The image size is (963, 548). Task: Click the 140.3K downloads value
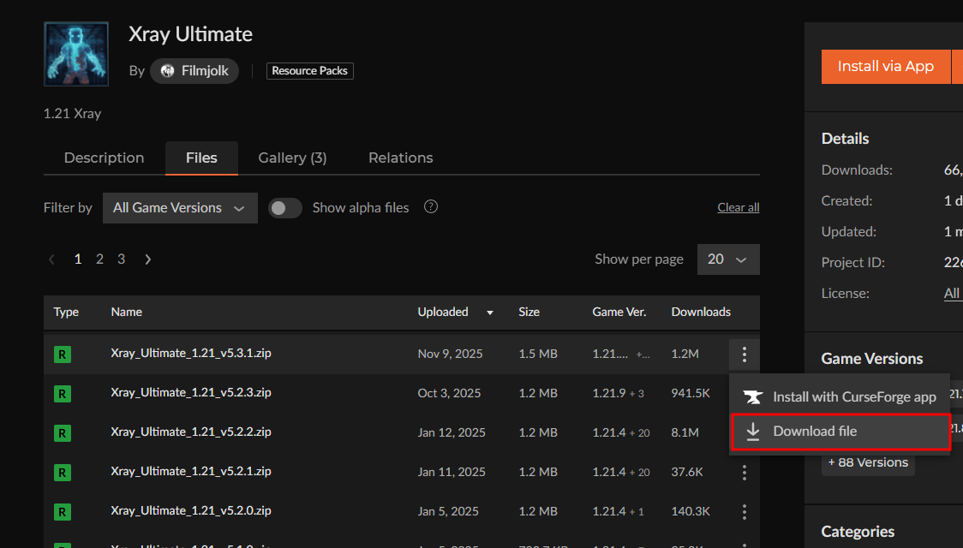coord(691,511)
